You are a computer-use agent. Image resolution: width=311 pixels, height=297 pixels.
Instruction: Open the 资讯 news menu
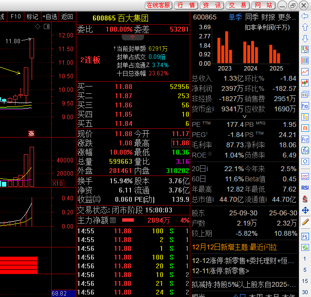(x=212, y=5)
